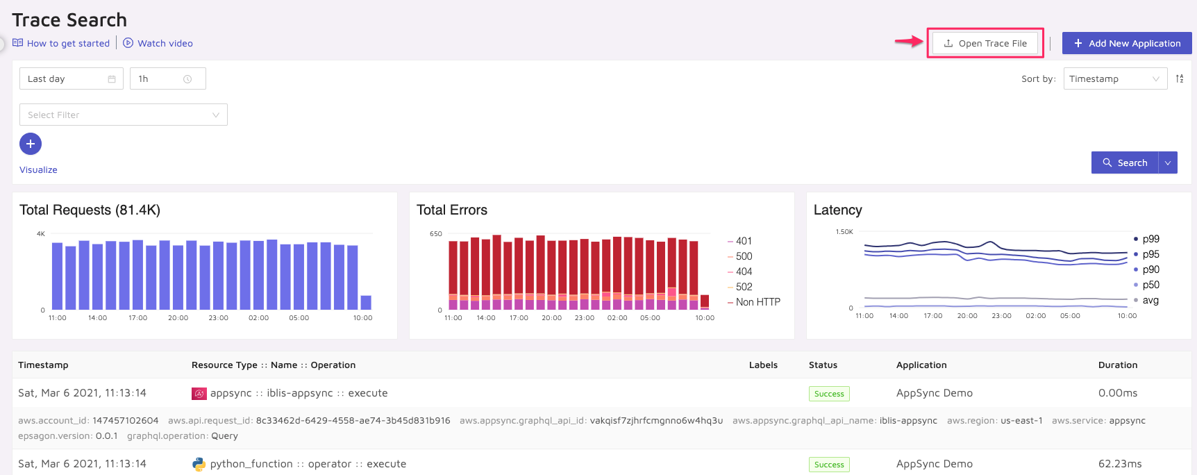1197x475 pixels.
Task: Click the Timestamp column header
Action: click(x=43, y=365)
